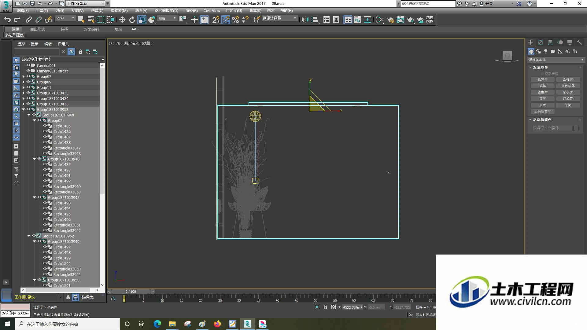Choose the Rectangular Selection Region tool
The height and width of the screenshot is (330, 587).
point(101,20)
